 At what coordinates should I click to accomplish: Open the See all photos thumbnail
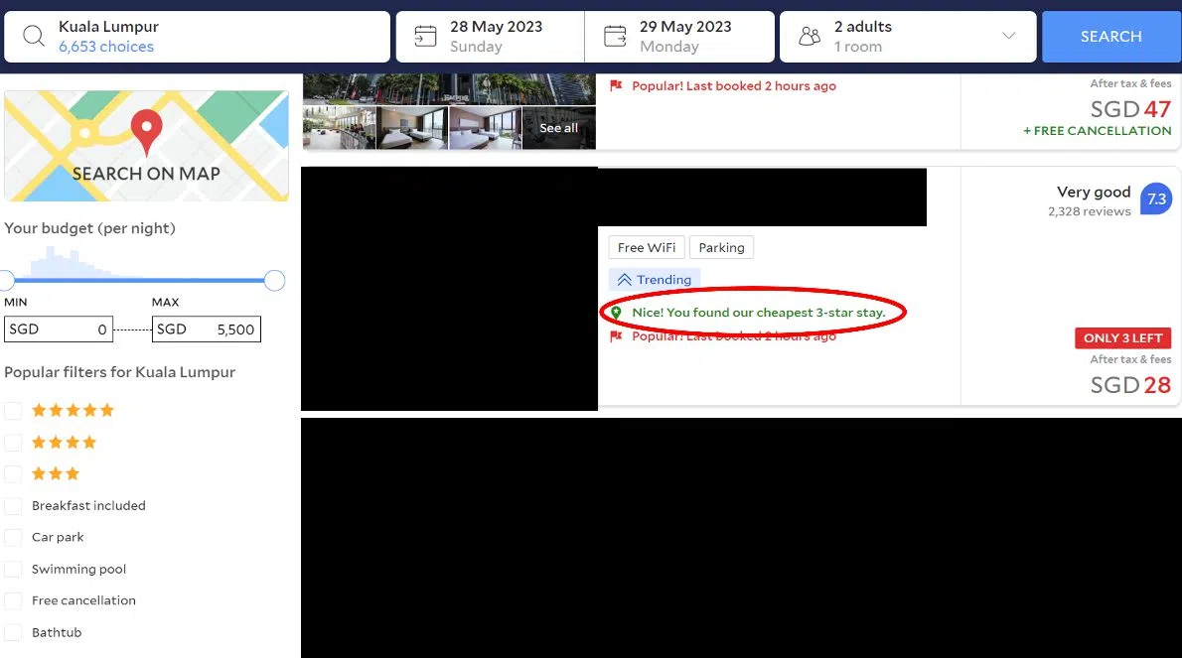558,128
